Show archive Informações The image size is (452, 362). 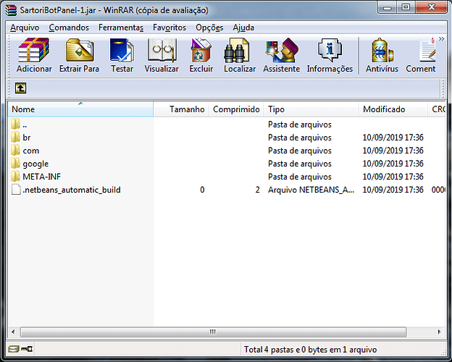coord(330,55)
